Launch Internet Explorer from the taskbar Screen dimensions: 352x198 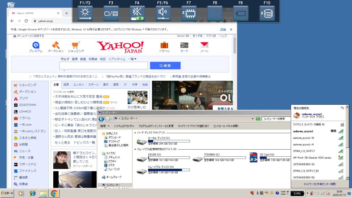click(x=32, y=193)
